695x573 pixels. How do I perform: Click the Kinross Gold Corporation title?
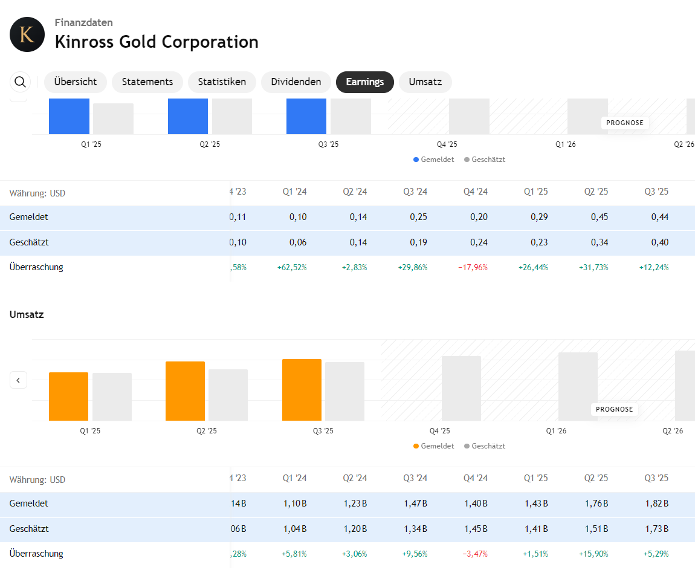click(157, 42)
